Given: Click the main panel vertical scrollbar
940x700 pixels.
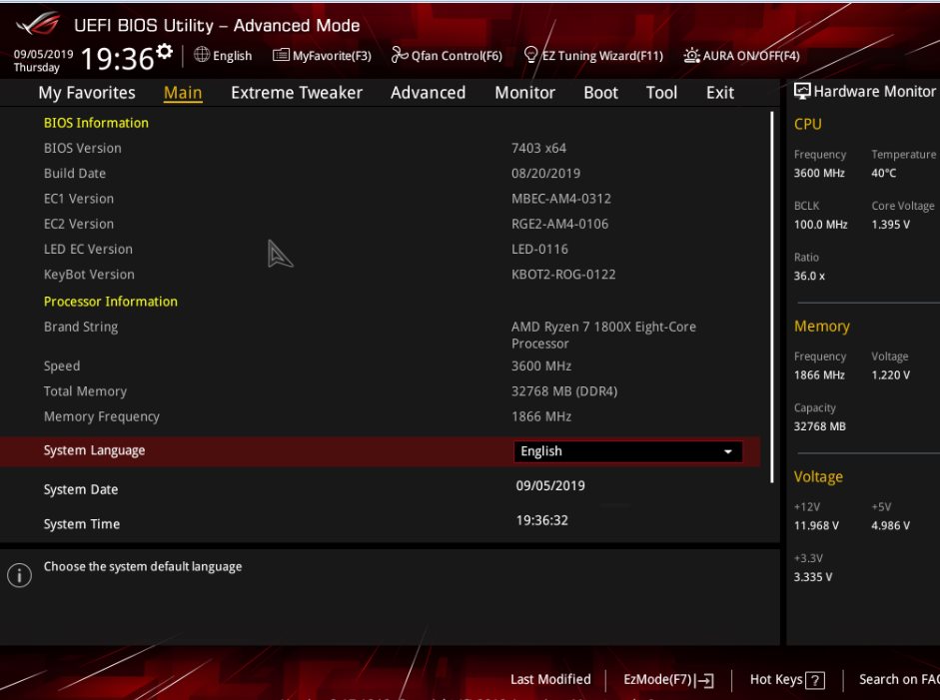Looking at the screenshot, I should [x=771, y=297].
